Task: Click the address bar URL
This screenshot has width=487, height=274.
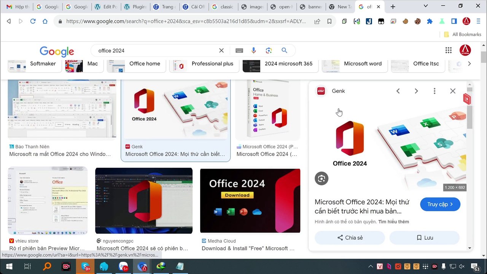Action: click(186, 21)
